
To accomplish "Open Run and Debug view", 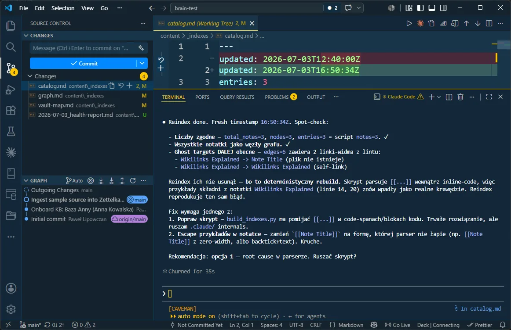I will coord(11,90).
